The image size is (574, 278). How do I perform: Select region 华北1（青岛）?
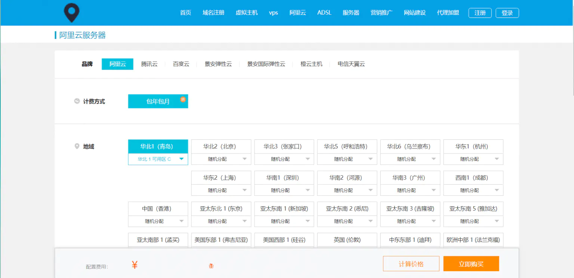click(x=158, y=146)
